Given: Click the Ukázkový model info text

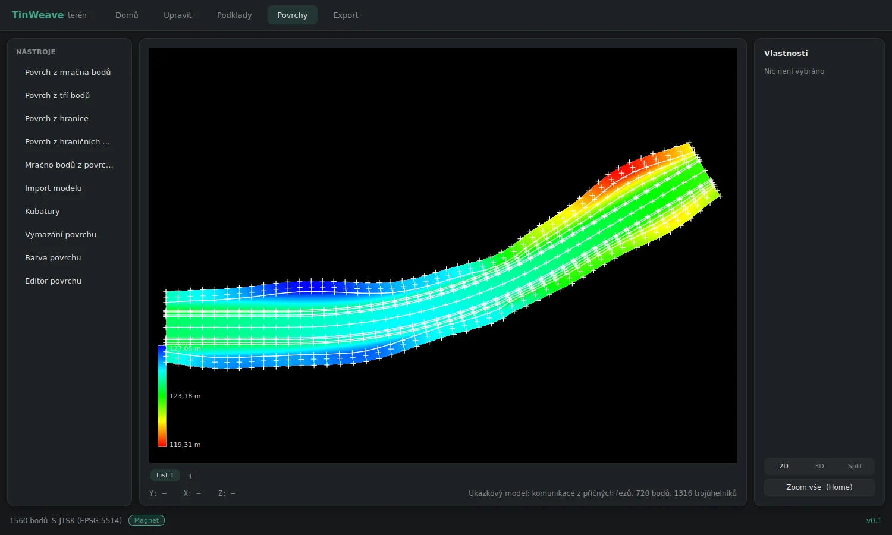Looking at the screenshot, I should 602,493.
